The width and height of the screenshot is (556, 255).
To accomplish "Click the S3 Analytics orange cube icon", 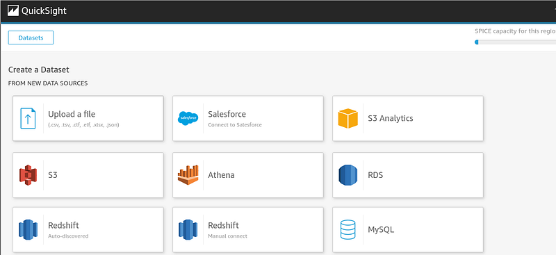I will (348, 118).
